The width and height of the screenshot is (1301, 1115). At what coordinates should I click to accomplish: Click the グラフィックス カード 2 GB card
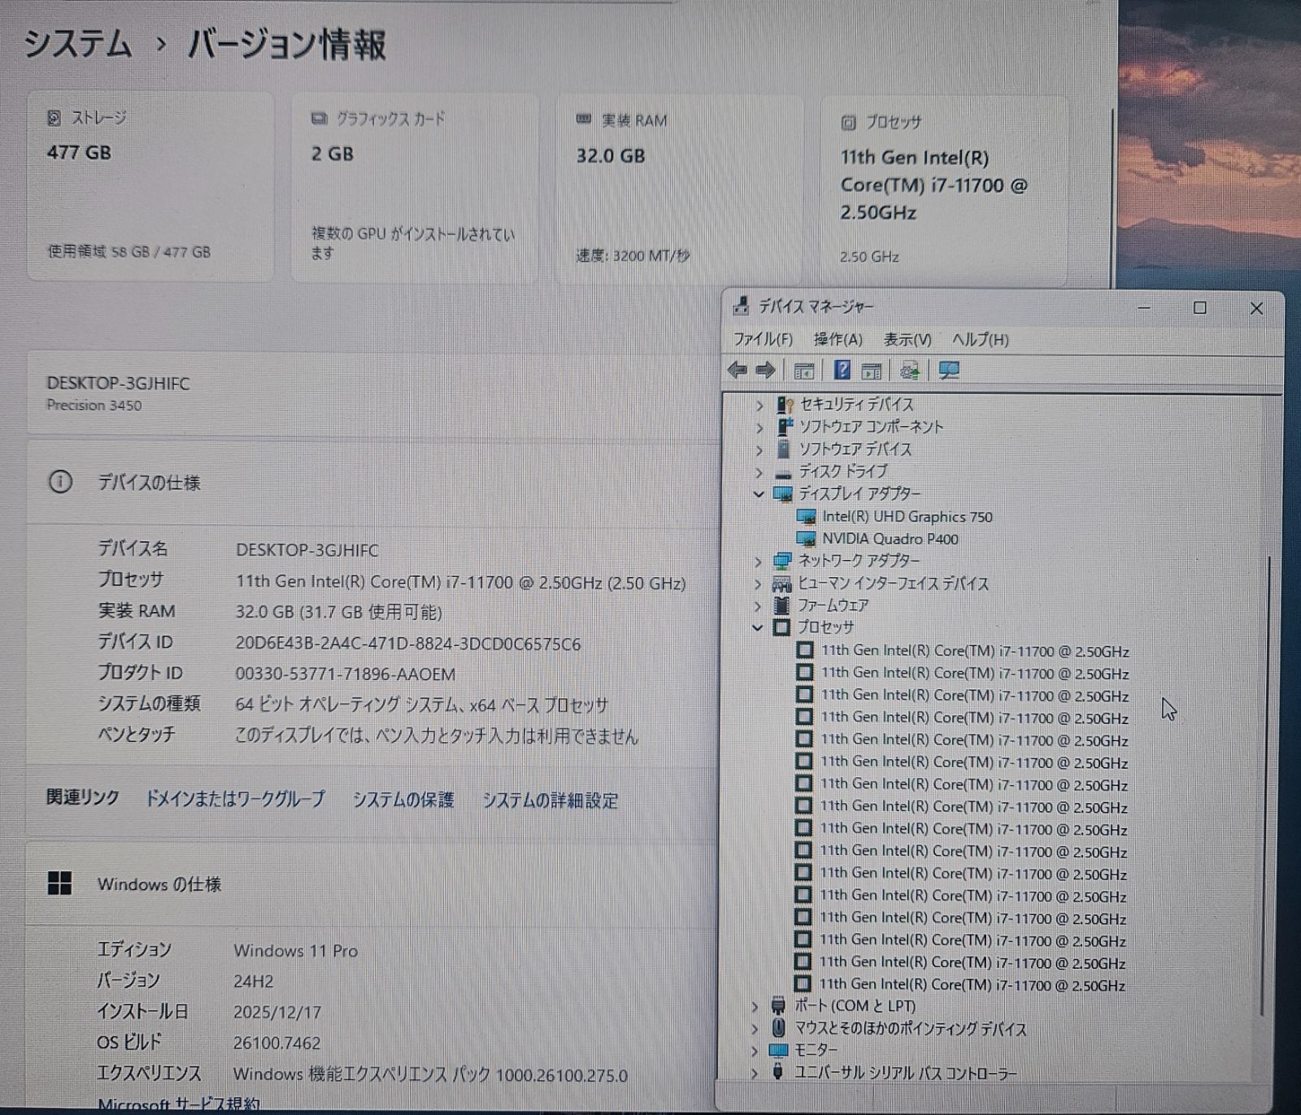pos(416,189)
